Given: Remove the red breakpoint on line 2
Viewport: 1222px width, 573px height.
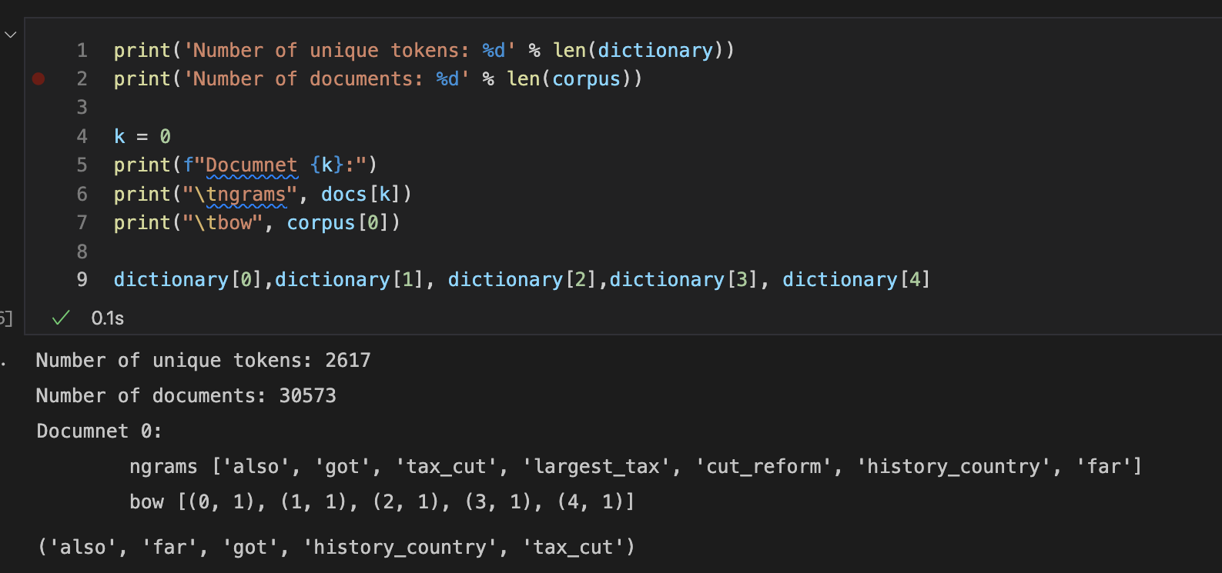Looking at the screenshot, I should [x=39, y=78].
